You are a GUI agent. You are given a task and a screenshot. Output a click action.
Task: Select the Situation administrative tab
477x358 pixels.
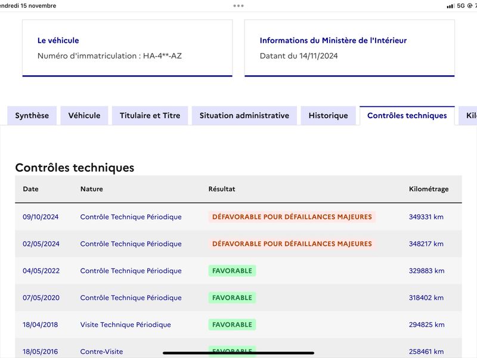[x=244, y=116]
